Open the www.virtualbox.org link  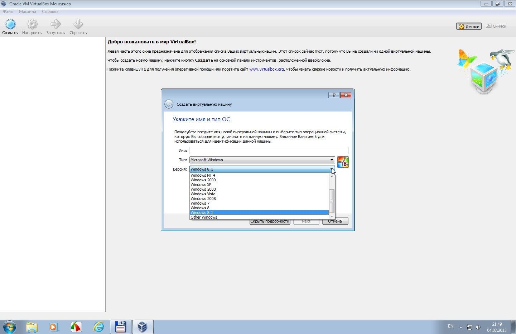266,69
